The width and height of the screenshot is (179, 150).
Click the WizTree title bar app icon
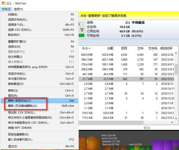(x=4, y=3)
